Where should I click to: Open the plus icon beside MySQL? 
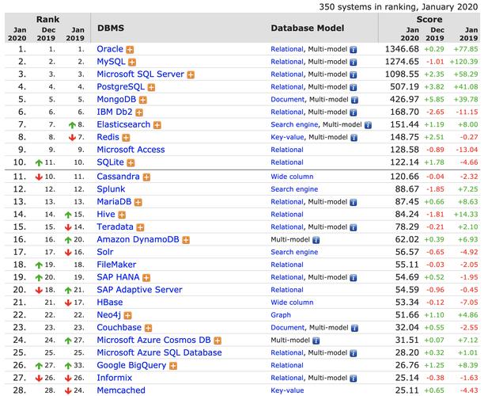tap(132, 62)
